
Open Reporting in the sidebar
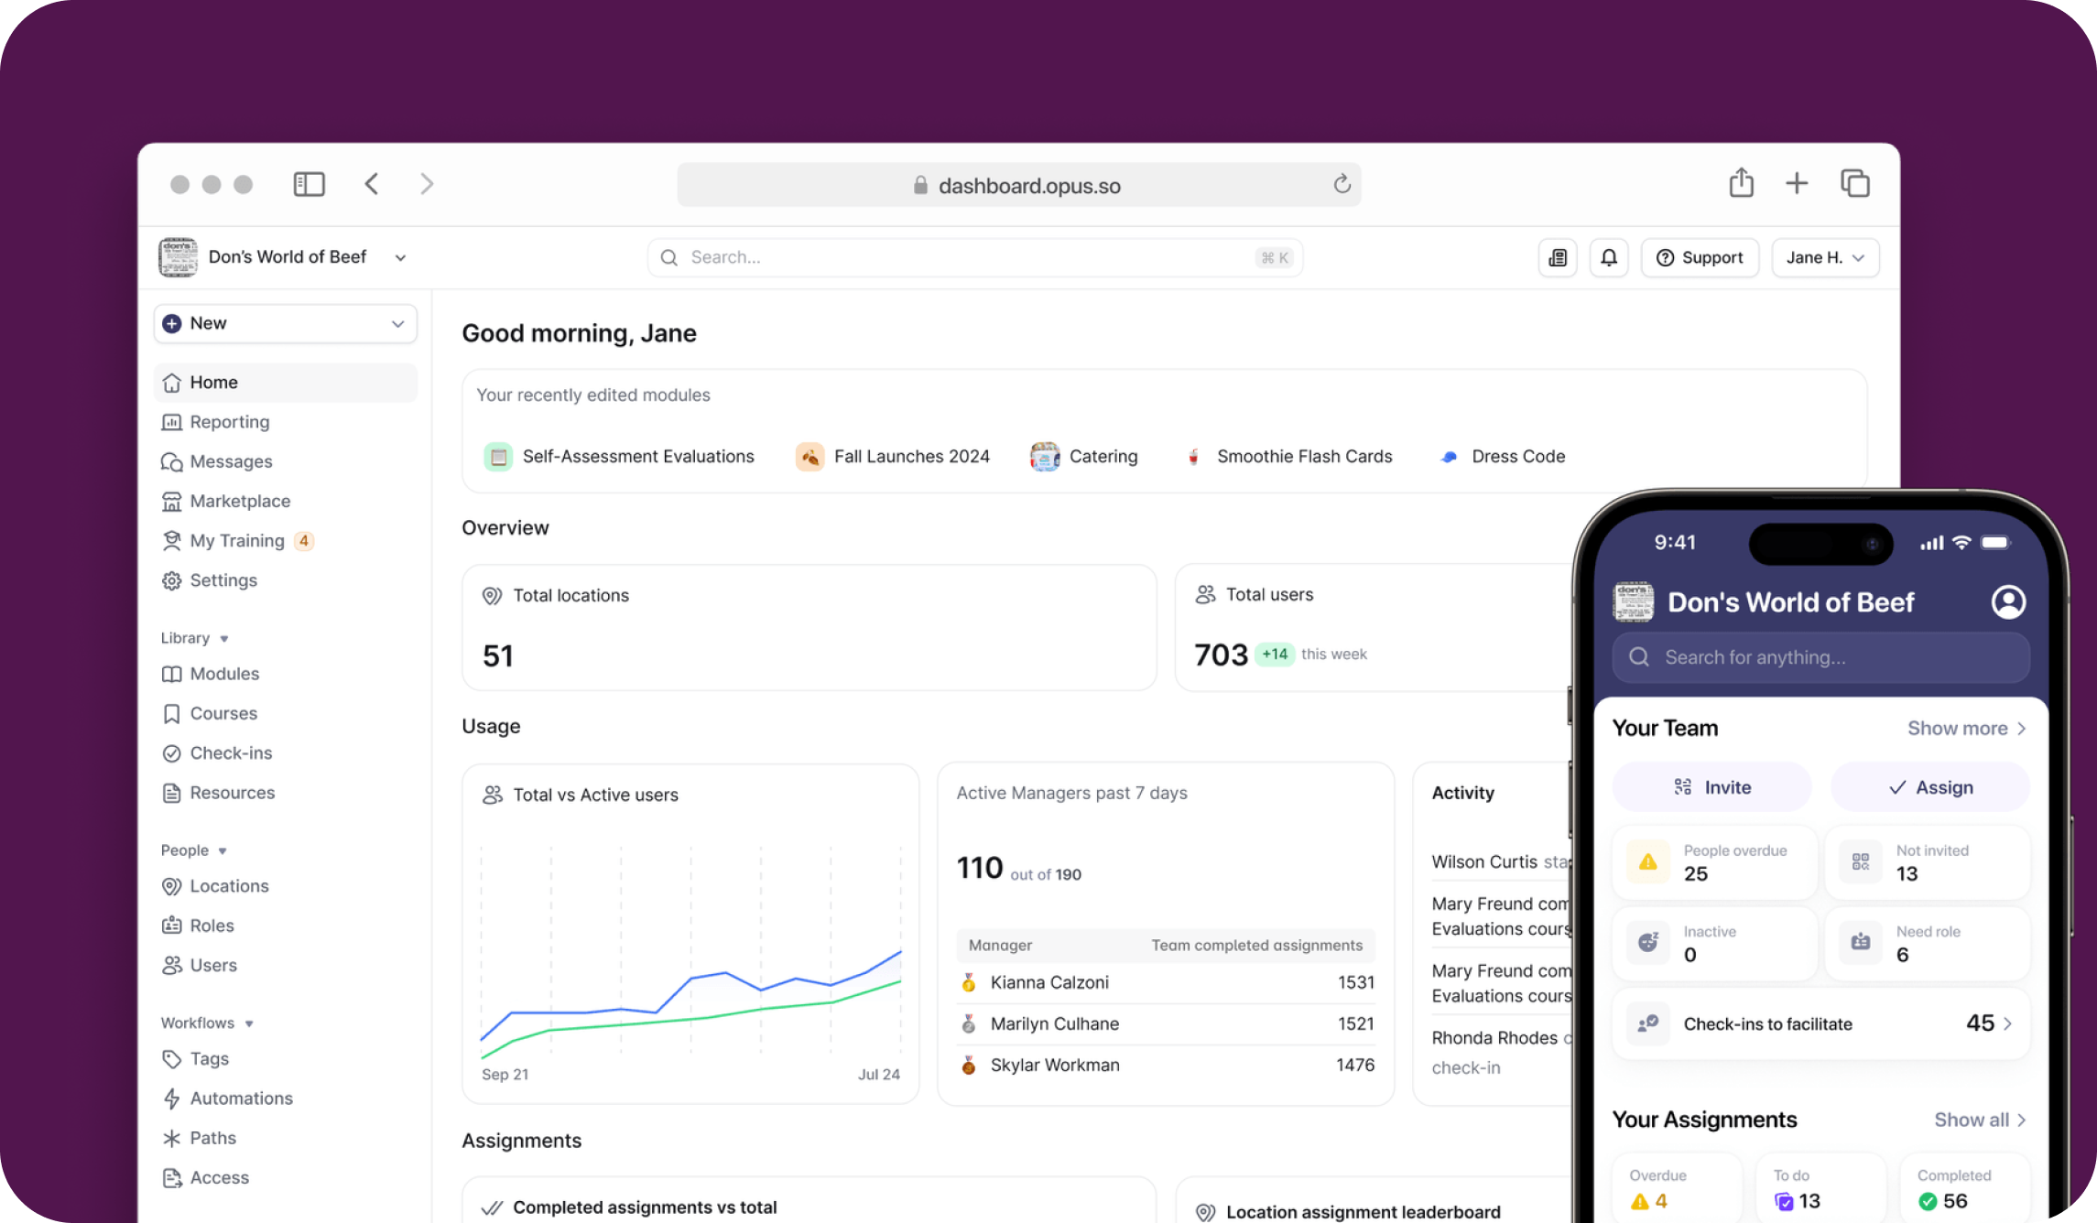(x=229, y=422)
